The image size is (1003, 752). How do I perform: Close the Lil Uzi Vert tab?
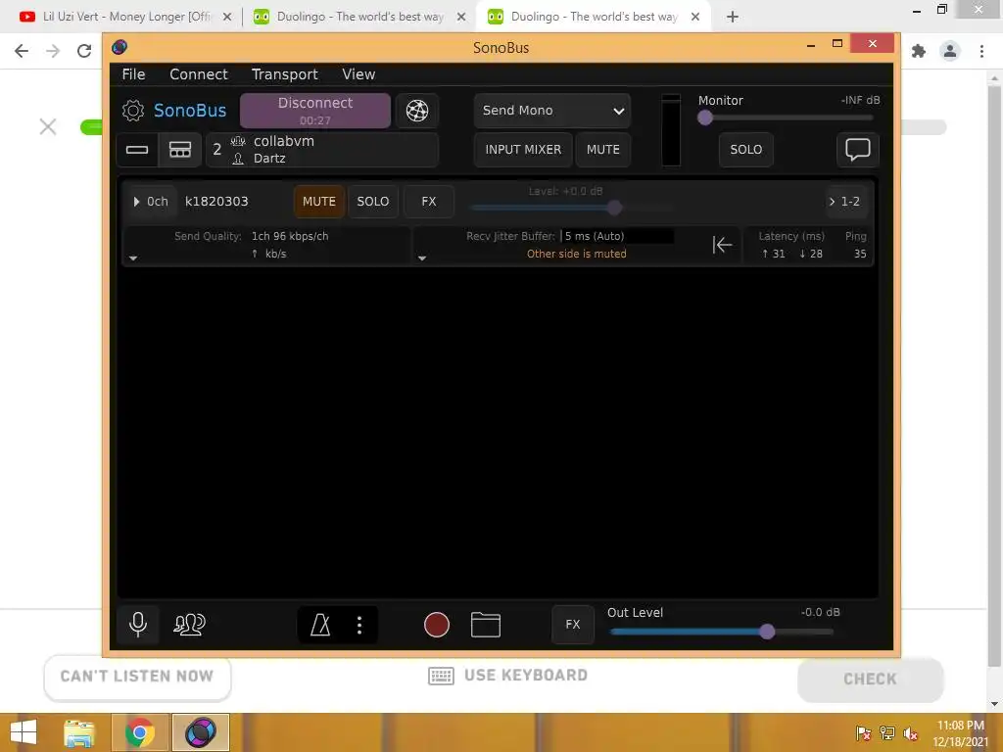[226, 17]
